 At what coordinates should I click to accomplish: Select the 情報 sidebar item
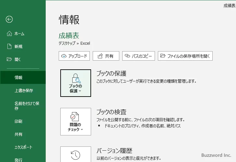[x=23, y=77]
